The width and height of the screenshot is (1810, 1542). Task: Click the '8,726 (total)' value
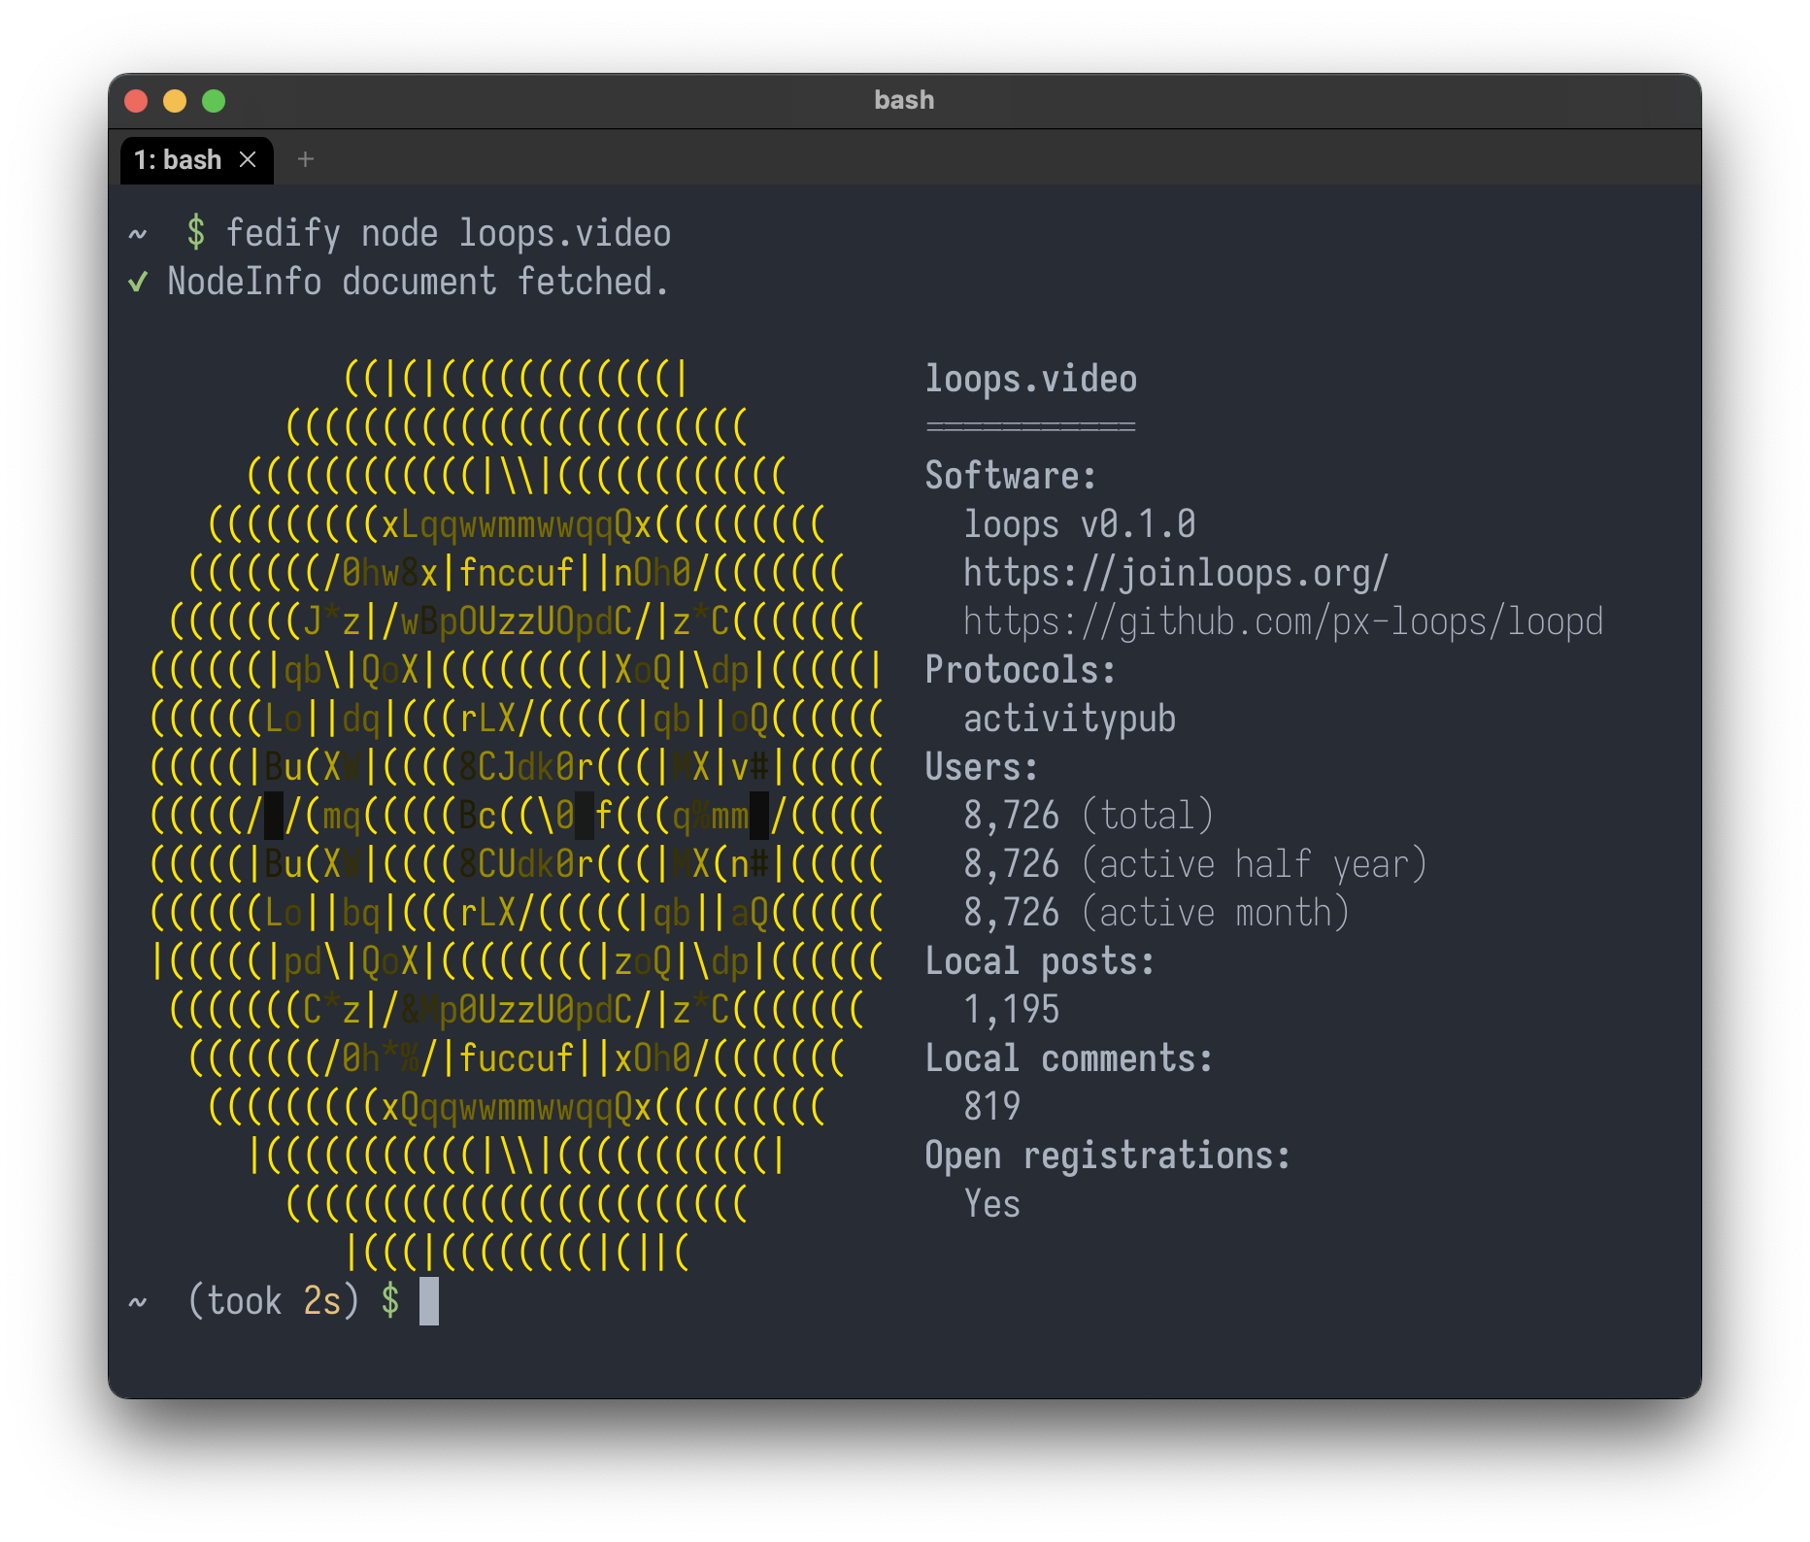click(1089, 817)
